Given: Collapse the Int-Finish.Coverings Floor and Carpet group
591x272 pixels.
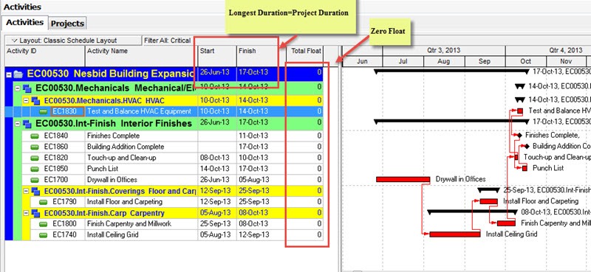Looking at the screenshot, I should click(25, 191).
